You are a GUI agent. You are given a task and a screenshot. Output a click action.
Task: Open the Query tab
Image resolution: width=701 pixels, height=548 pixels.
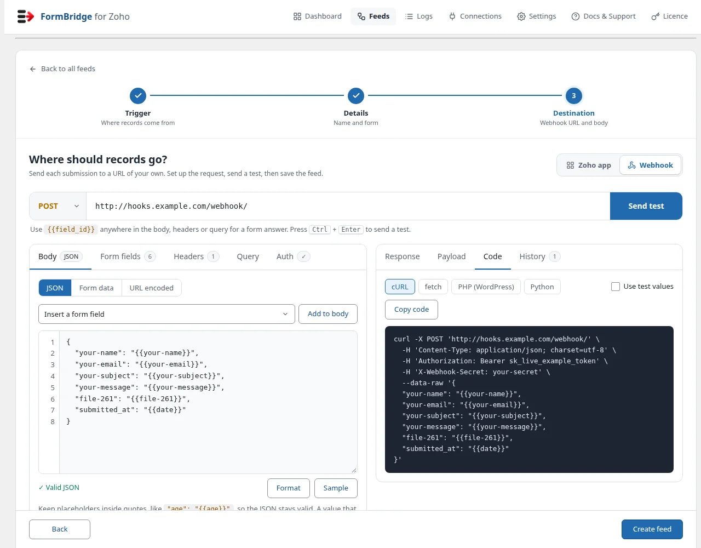click(248, 256)
